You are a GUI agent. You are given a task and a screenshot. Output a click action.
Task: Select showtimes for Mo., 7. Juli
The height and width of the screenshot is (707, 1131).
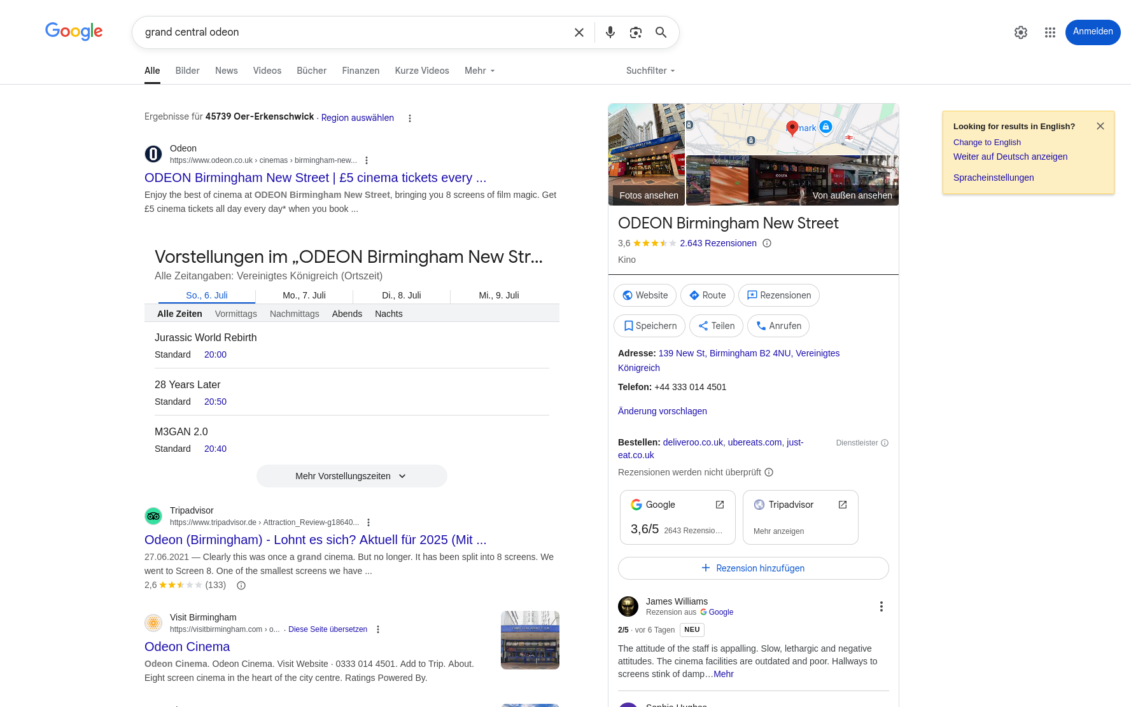(x=304, y=295)
